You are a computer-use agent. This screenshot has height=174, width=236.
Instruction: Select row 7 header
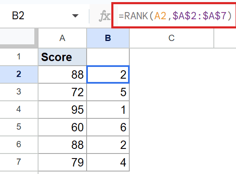[19, 162]
